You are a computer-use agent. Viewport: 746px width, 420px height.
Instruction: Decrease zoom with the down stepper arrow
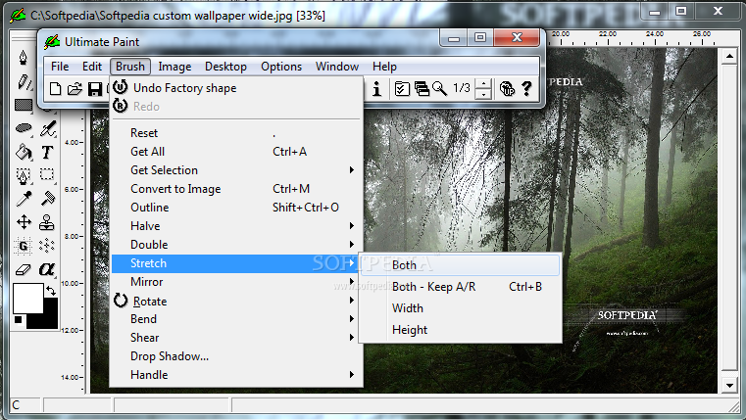483,94
